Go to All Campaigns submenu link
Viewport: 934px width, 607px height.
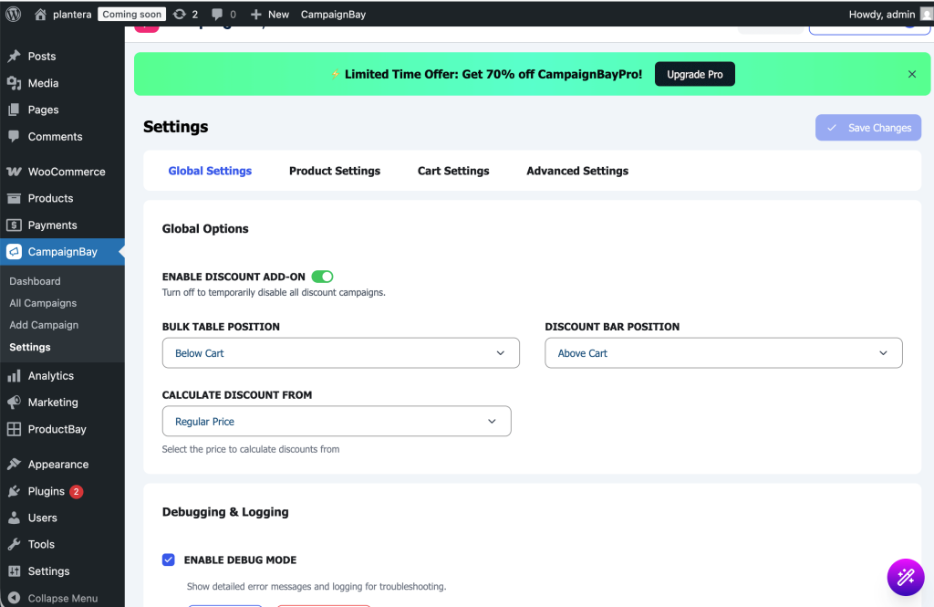click(x=43, y=303)
